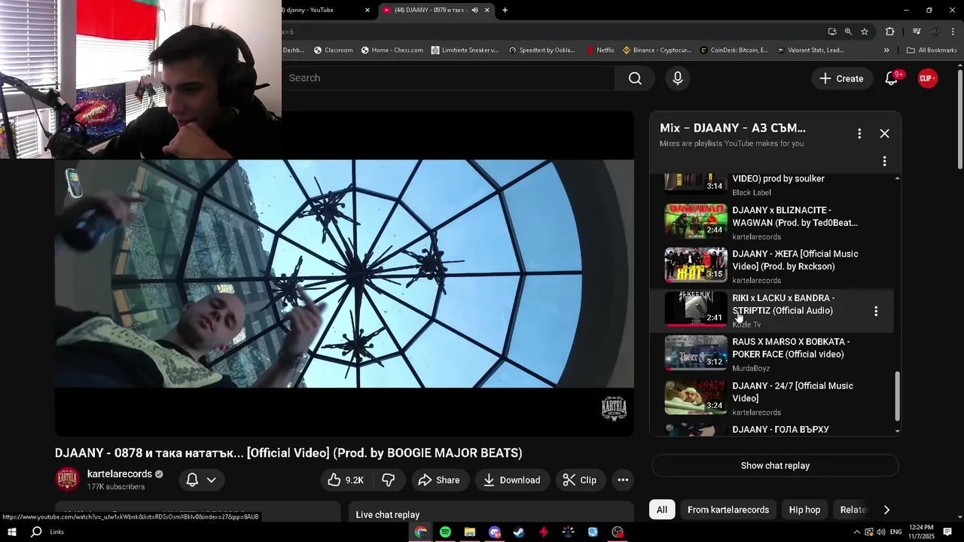Screen dimensions: 964x542
Task: Open kartelarecords channel avatar
Action: coord(68,480)
